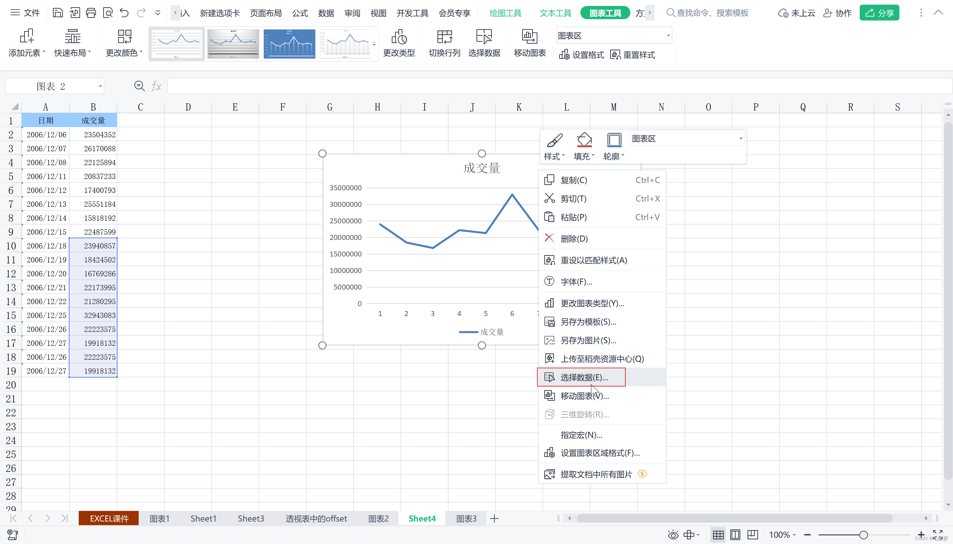Open 填充 fill in mini toolbar

[584, 147]
